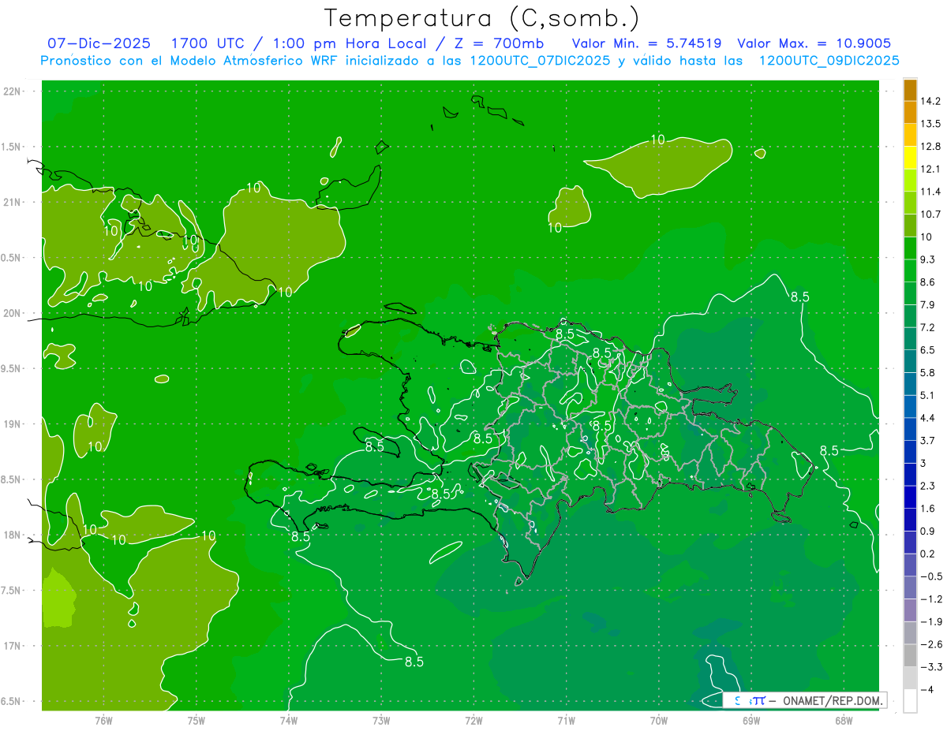The image size is (947, 731).
Task: Click the white swatch below -4
Action: pyautogui.click(x=910, y=701)
